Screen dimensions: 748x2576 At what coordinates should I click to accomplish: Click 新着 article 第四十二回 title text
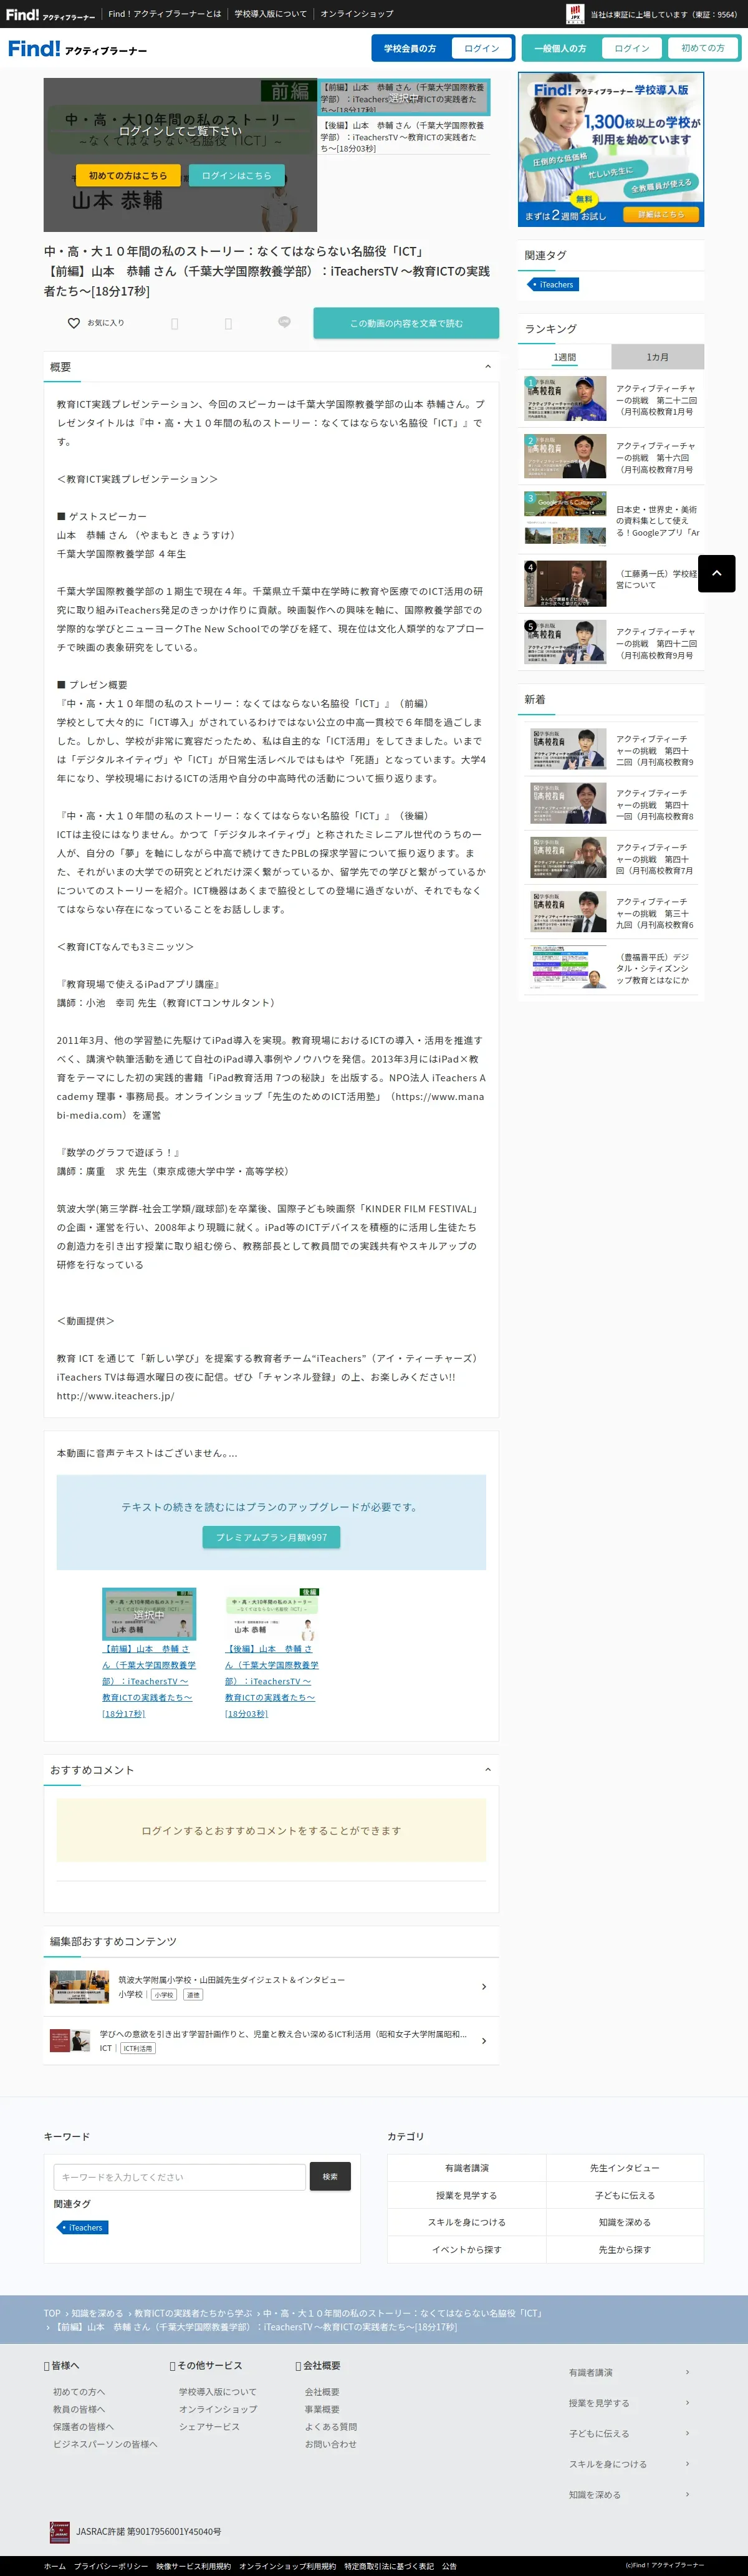(655, 750)
